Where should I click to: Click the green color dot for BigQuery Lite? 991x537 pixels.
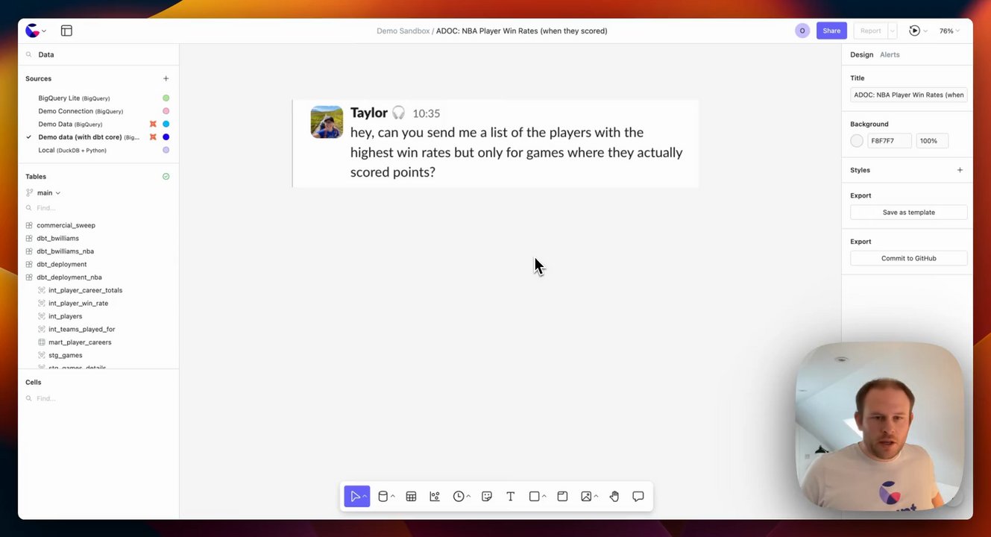[166, 98]
